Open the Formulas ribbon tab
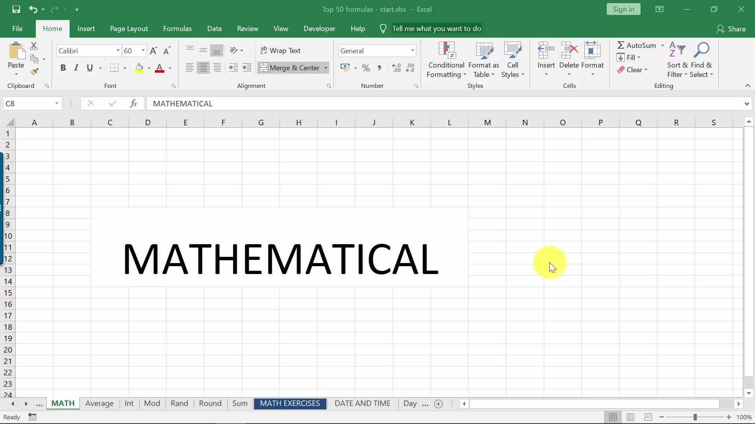755x424 pixels. coord(177,29)
